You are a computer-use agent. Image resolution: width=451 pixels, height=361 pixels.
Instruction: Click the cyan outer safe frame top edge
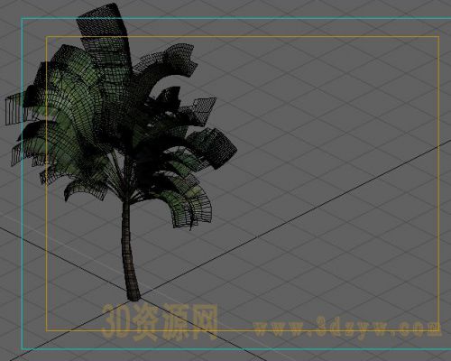(236, 18)
